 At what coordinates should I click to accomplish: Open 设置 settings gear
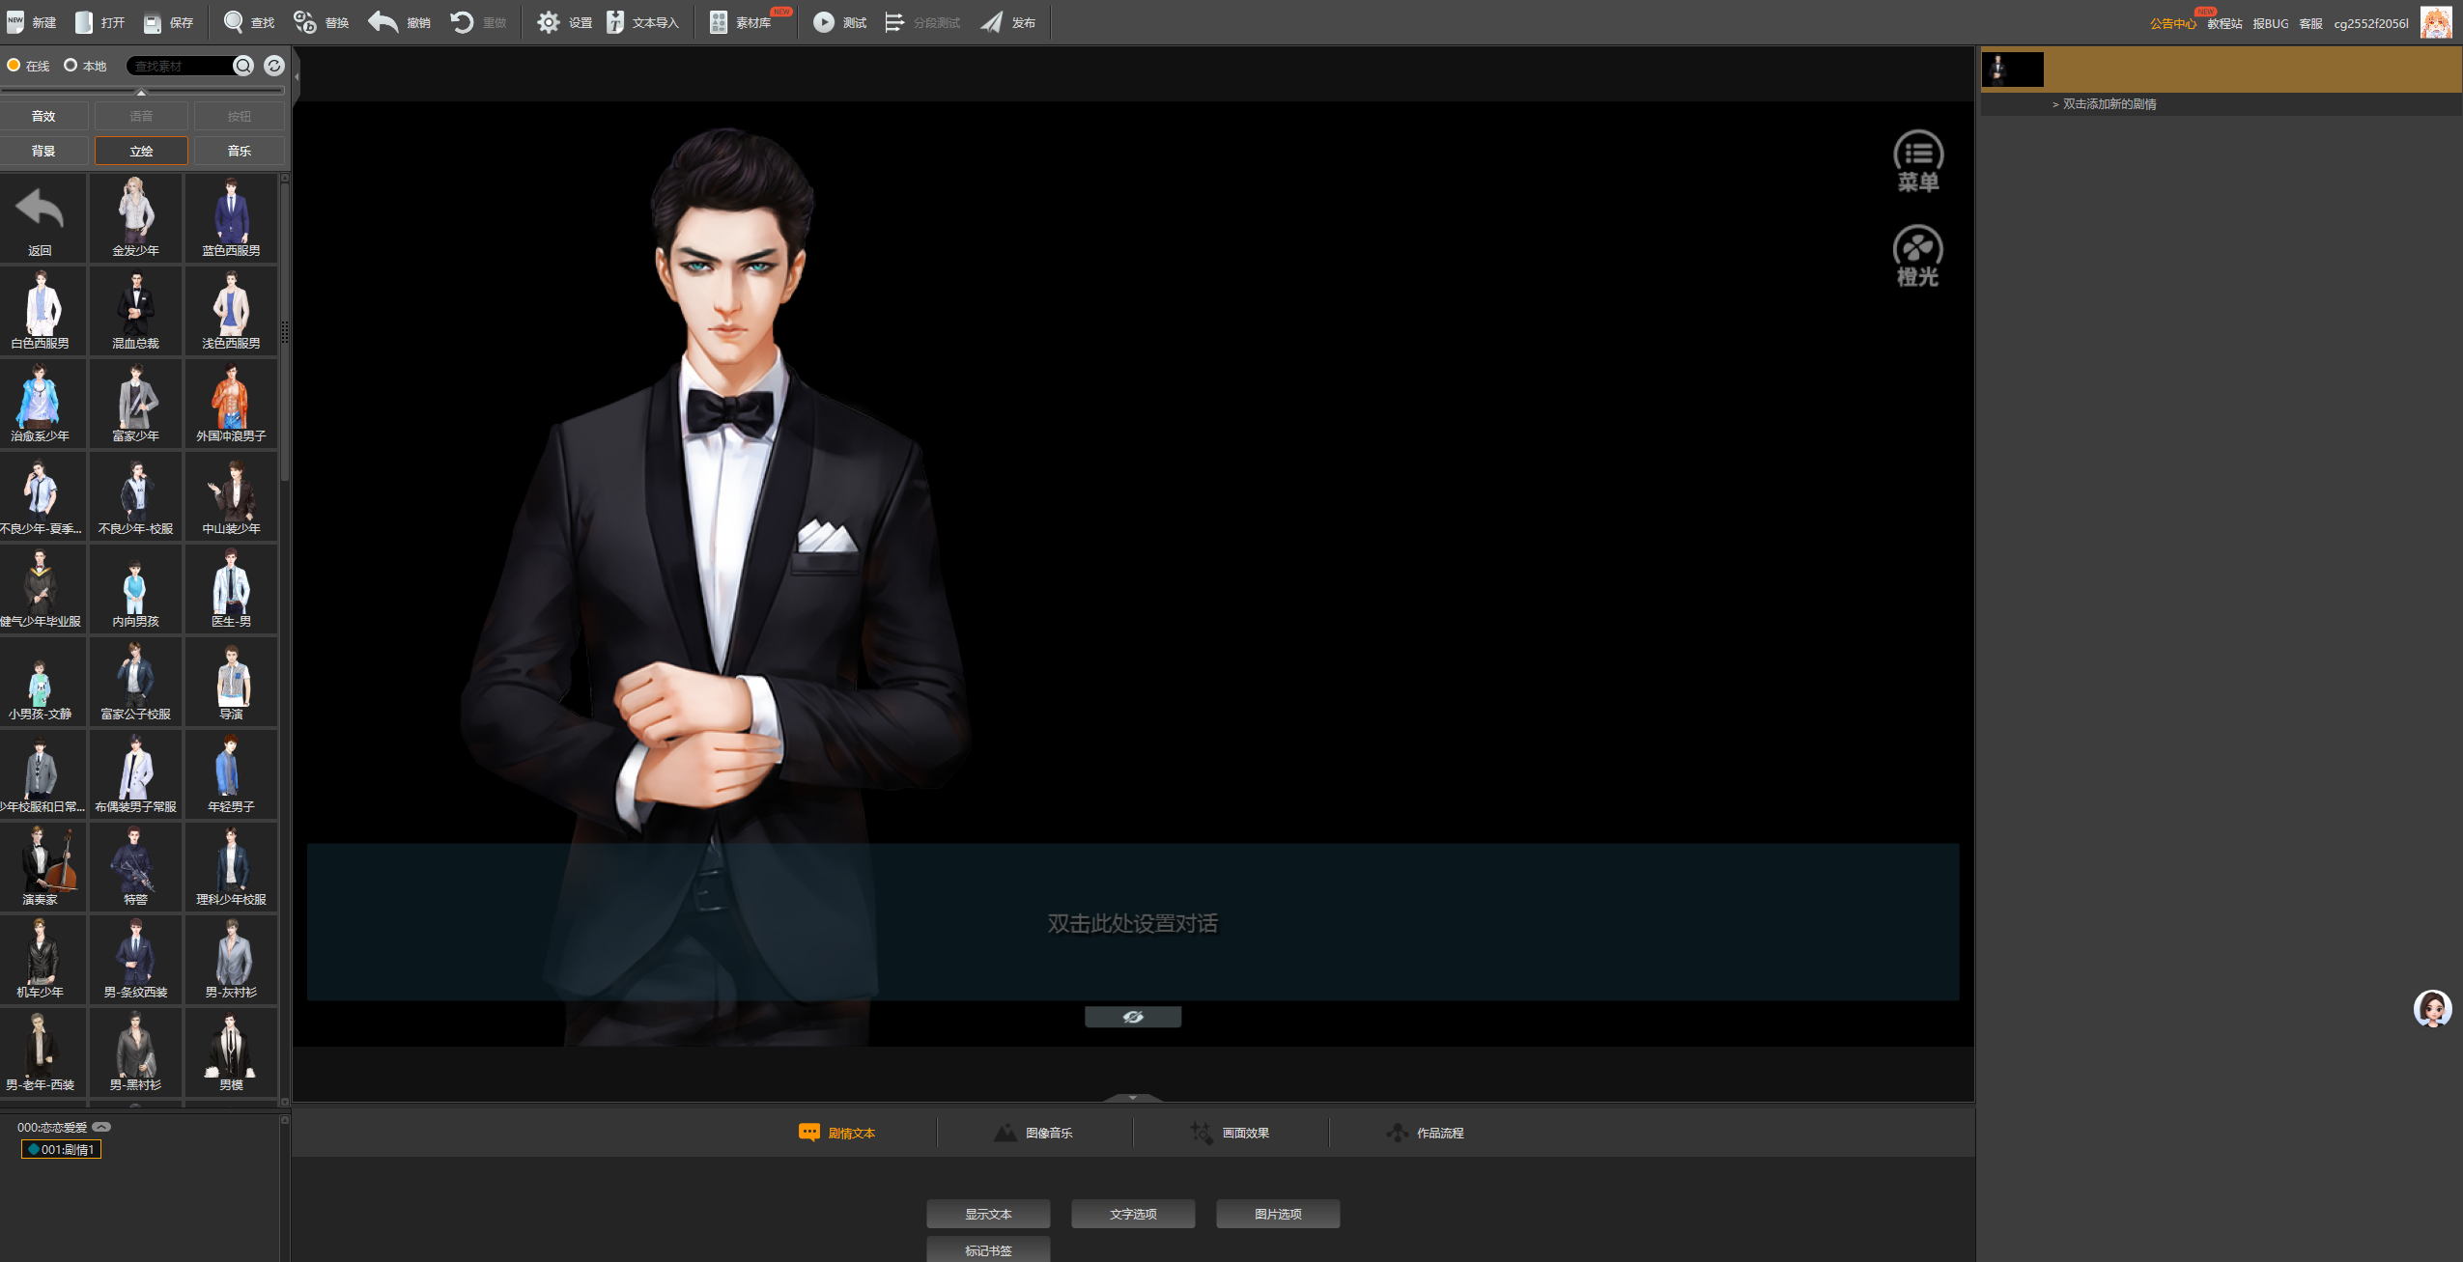(549, 21)
